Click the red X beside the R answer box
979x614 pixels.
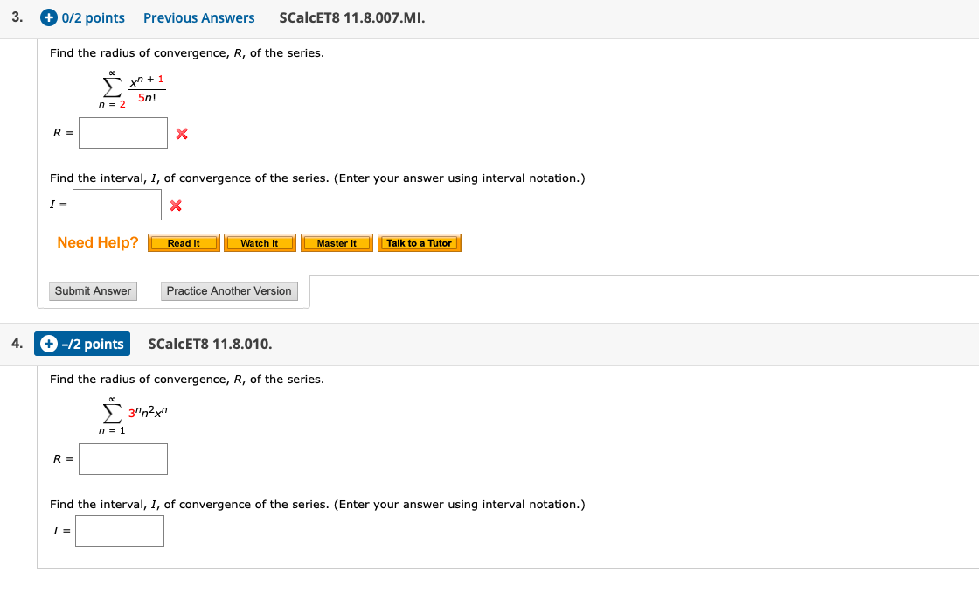tap(180, 133)
